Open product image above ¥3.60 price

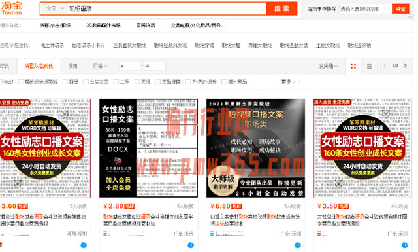click(x=45, y=148)
